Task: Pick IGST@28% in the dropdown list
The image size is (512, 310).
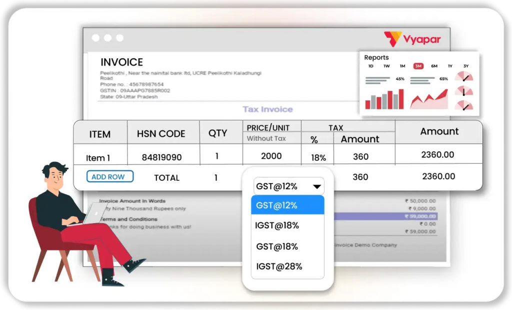Action: tap(279, 267)
